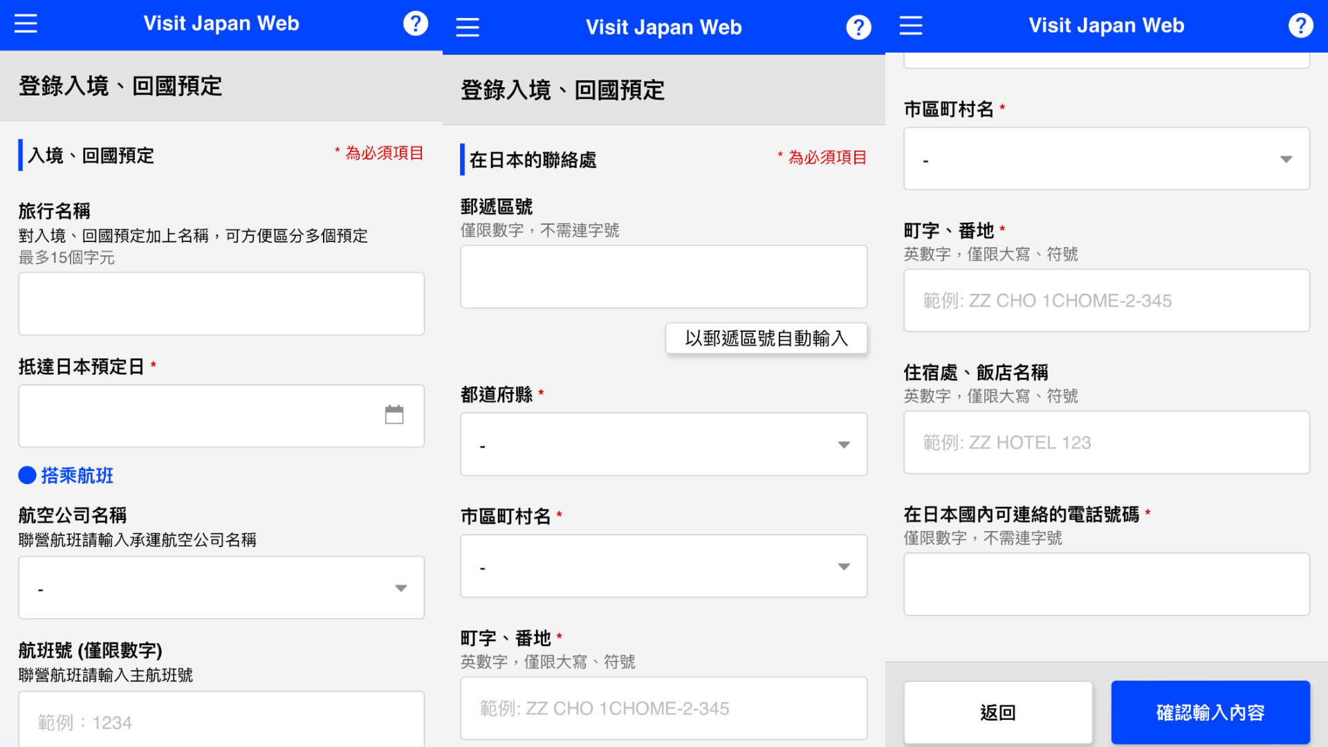Click 入境、回國預定 section heading
Viewport: 1328px width, 747px height.
[91, 155]
